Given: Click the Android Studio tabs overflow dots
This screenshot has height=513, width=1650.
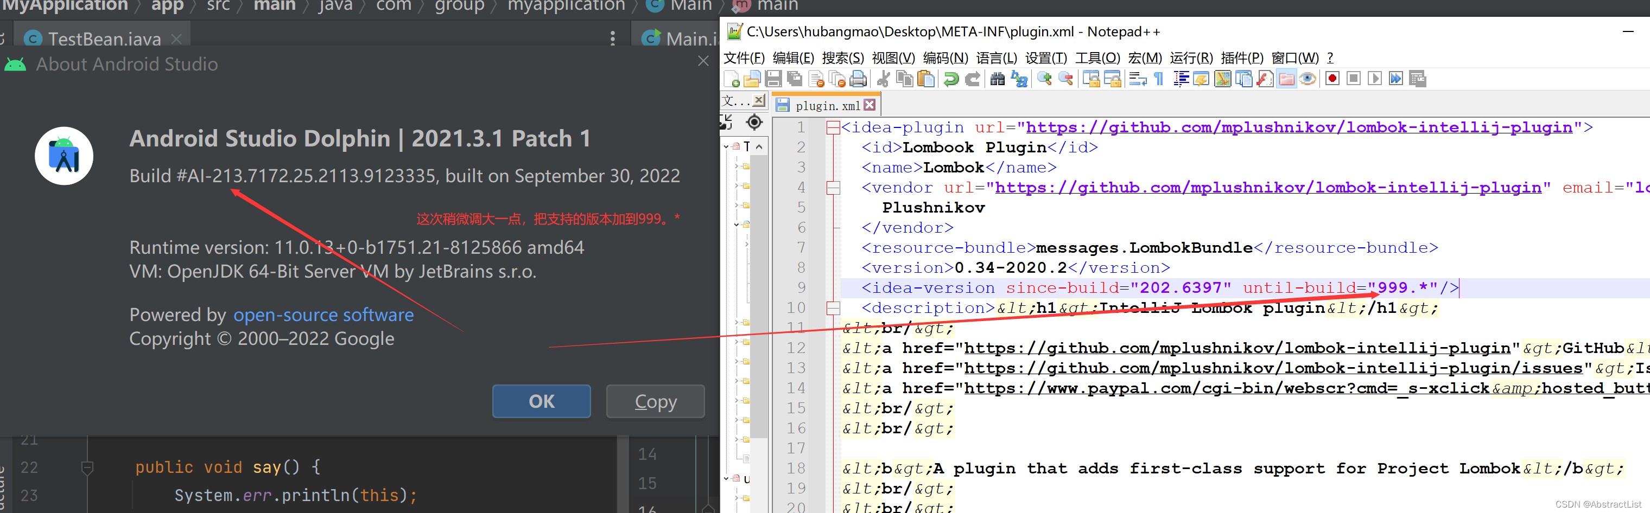Looking at the screenshot, I should coord(613,39).
